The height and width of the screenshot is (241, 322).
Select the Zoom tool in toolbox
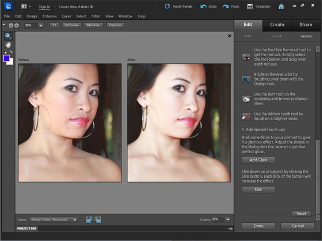pos(8,36)
